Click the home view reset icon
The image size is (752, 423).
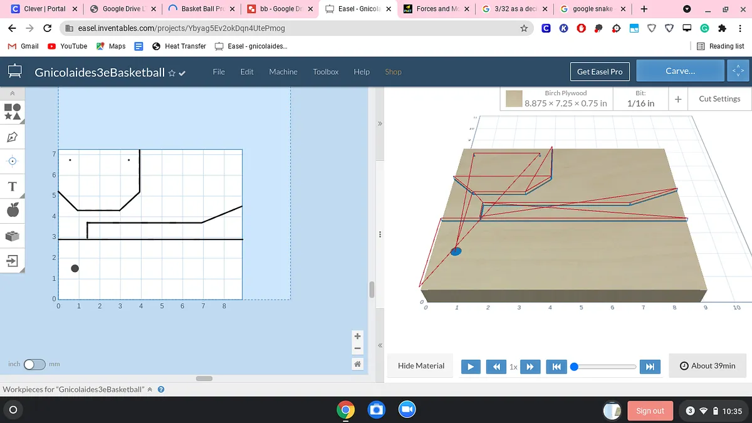point(357,364)
